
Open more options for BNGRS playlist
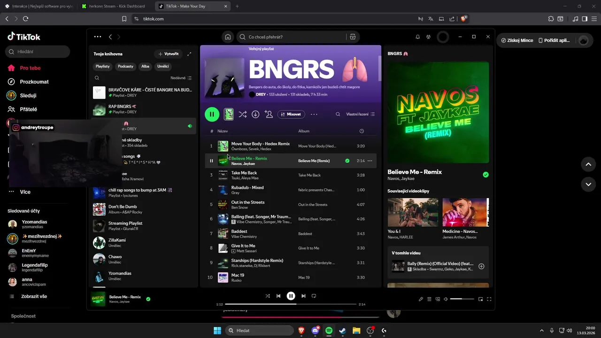click(314, 114)
